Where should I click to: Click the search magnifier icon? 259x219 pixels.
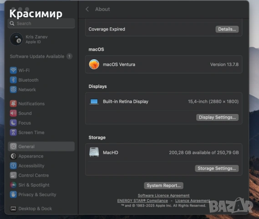[12, 24]
